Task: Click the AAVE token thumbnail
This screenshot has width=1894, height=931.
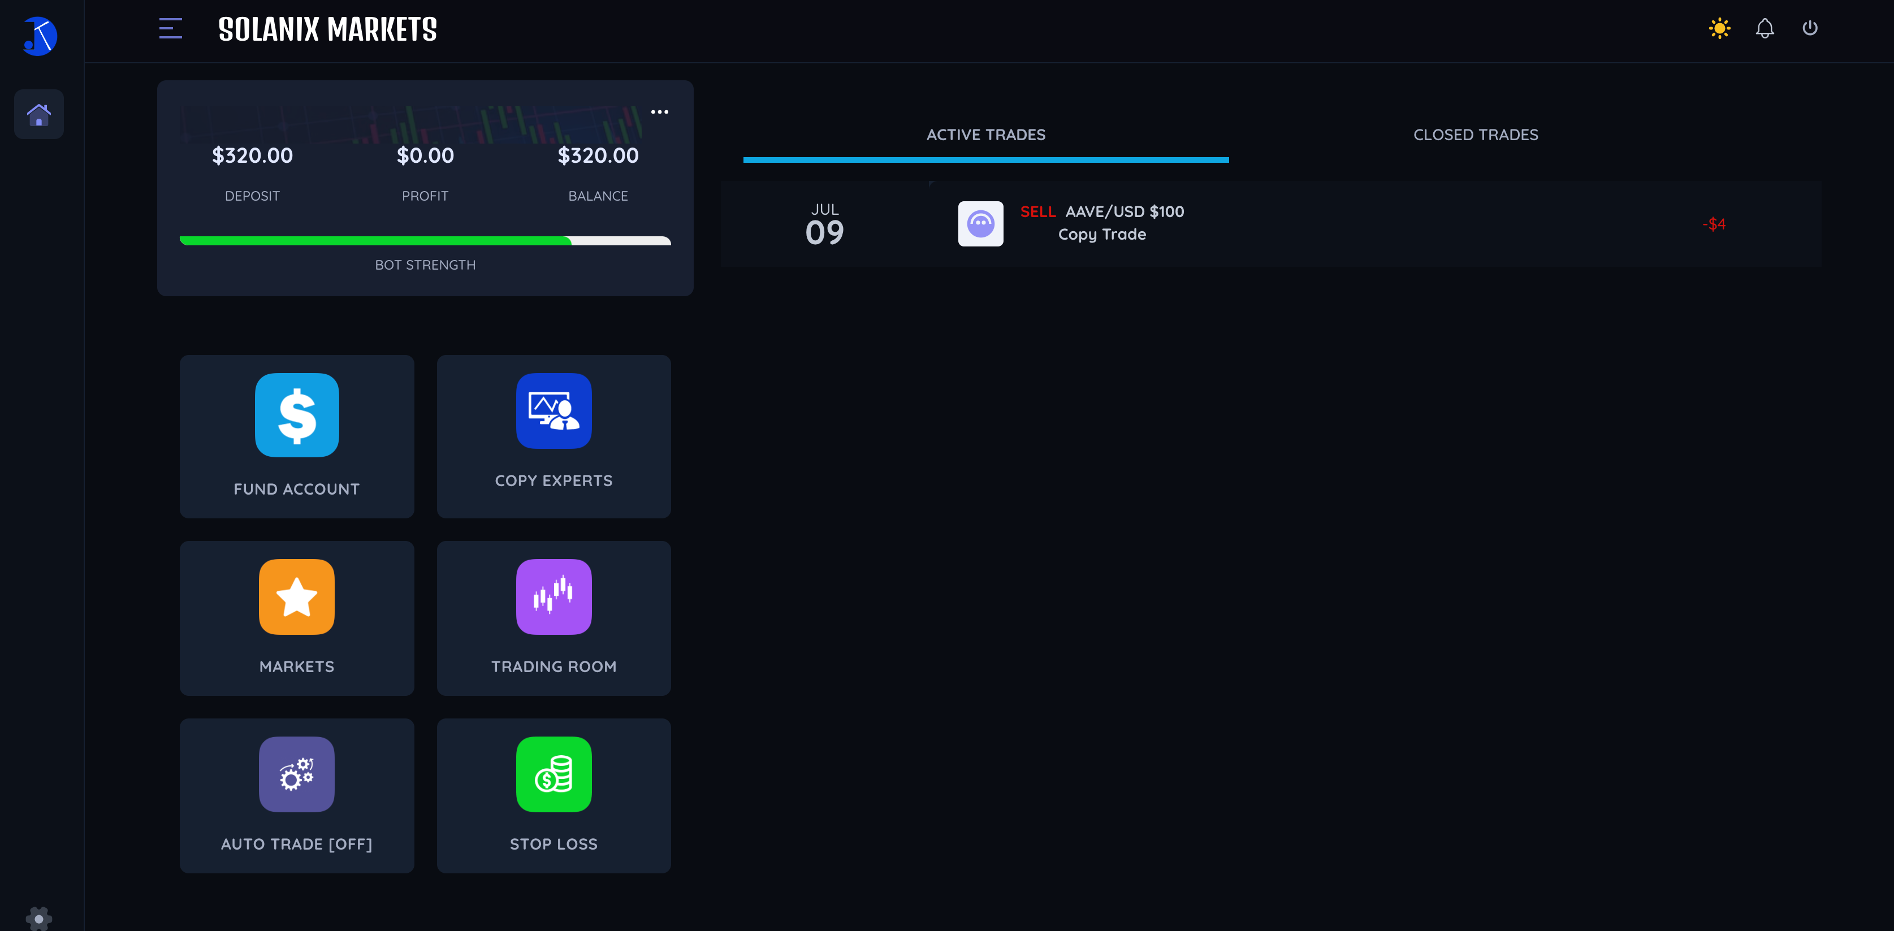Action: (x=980, y=223)
